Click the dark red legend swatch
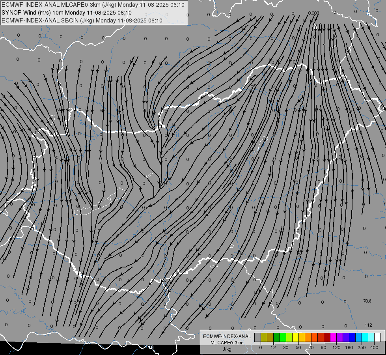 coord(327,337)
